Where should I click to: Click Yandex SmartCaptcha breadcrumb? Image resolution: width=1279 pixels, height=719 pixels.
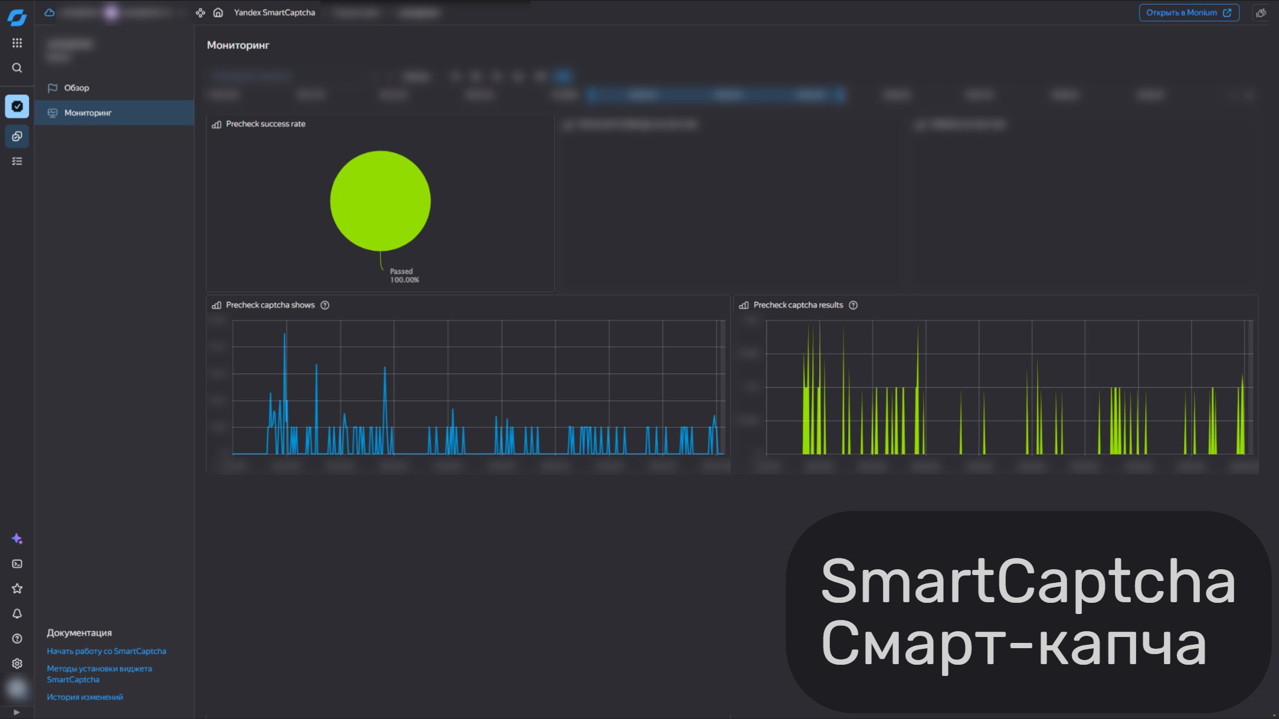(274, 12)
